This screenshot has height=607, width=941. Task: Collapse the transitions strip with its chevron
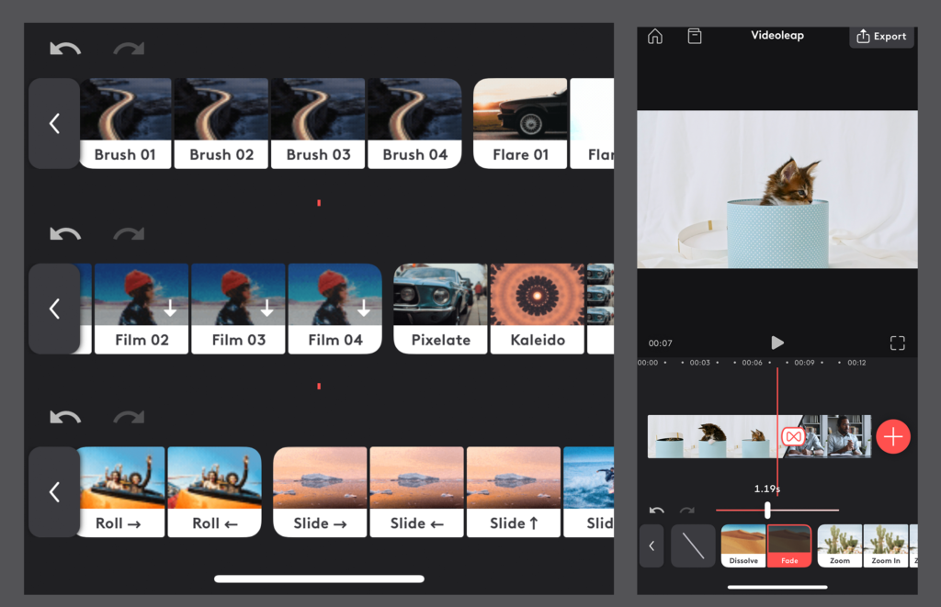[652, 545]
